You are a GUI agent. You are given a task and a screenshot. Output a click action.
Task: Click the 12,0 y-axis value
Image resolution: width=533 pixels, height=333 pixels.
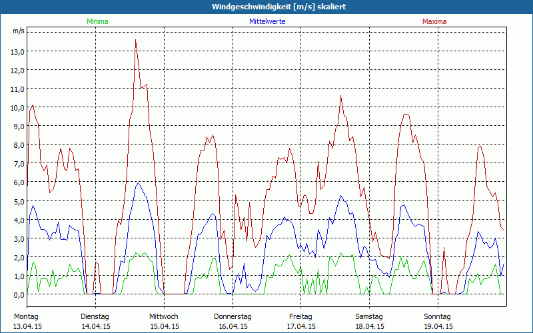coord(19,71)
